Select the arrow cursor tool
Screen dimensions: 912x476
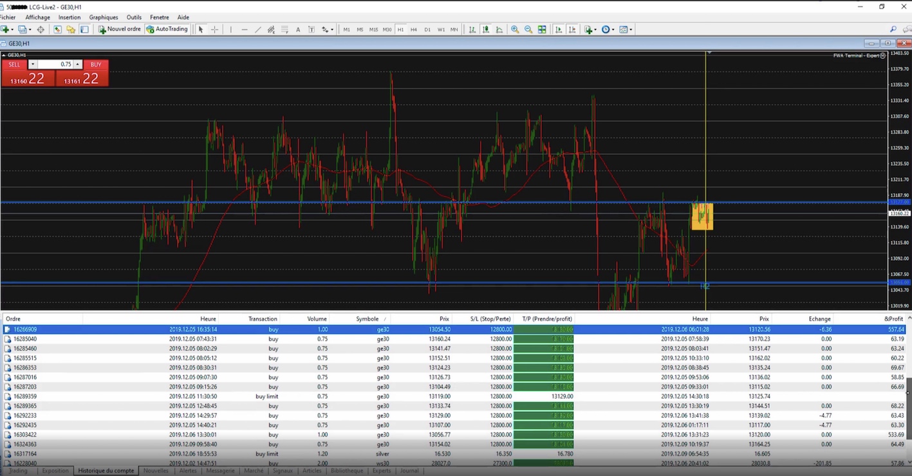click(x=201, y=30)
